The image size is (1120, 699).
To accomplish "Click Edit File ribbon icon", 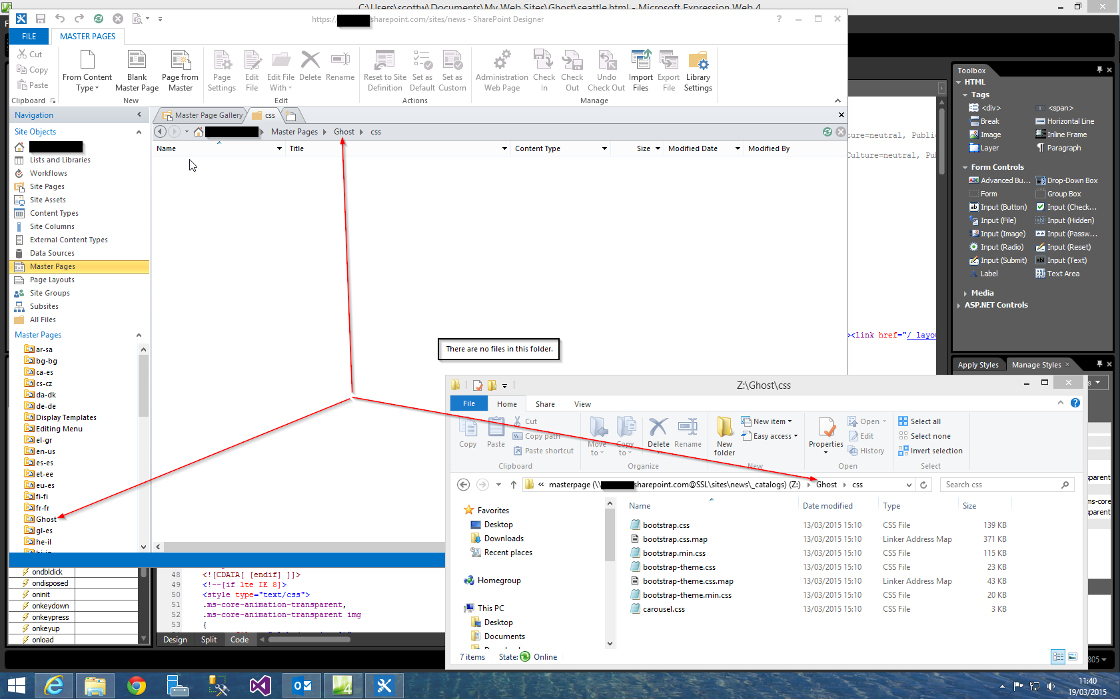I will (251, 71).
